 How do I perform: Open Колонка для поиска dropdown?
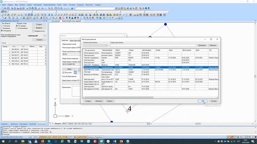coord(96,45)
